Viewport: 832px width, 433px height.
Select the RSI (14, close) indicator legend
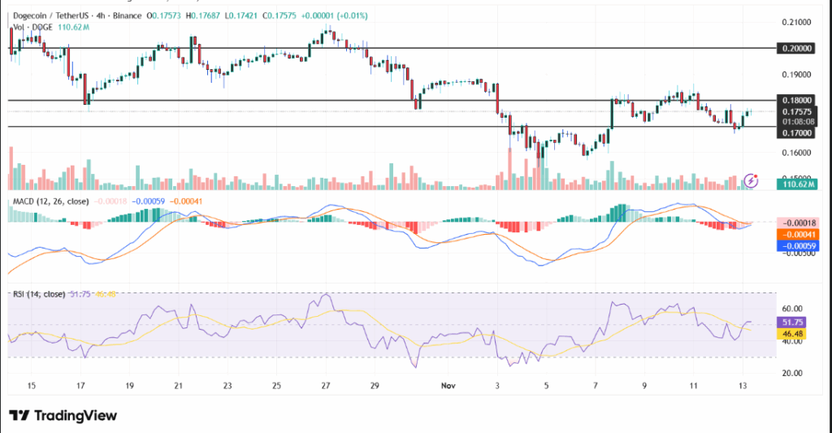click(x=41, y=295)
